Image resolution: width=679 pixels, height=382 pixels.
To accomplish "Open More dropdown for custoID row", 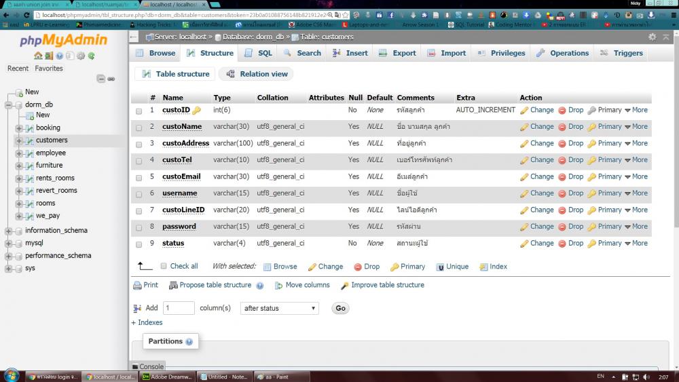I will click(x=636, y=110).
